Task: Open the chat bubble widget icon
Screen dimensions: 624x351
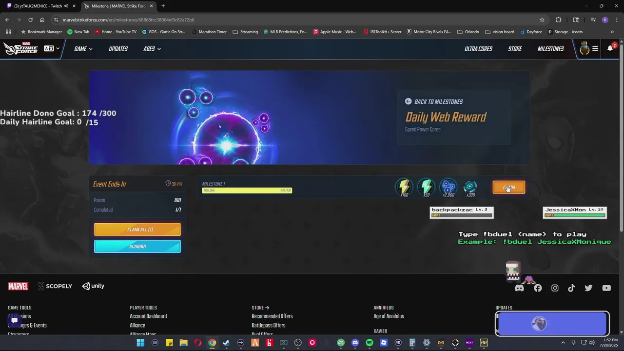Action: point(14,320)
